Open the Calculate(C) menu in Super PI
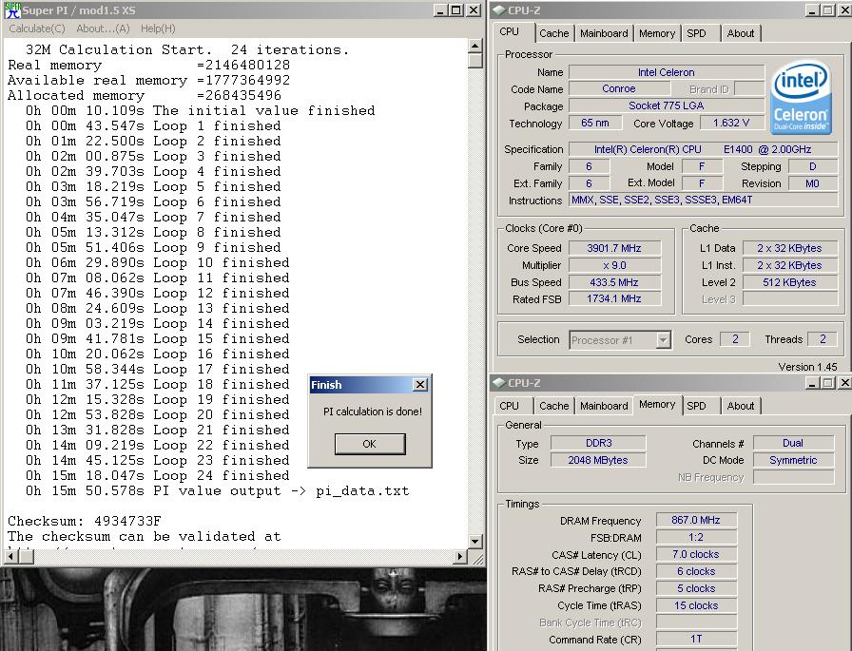This screenshot has height=651, width=852. click(37, 29)
